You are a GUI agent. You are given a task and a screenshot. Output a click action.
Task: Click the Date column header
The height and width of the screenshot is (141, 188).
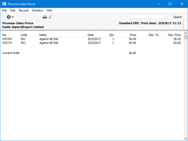[91, 35]
